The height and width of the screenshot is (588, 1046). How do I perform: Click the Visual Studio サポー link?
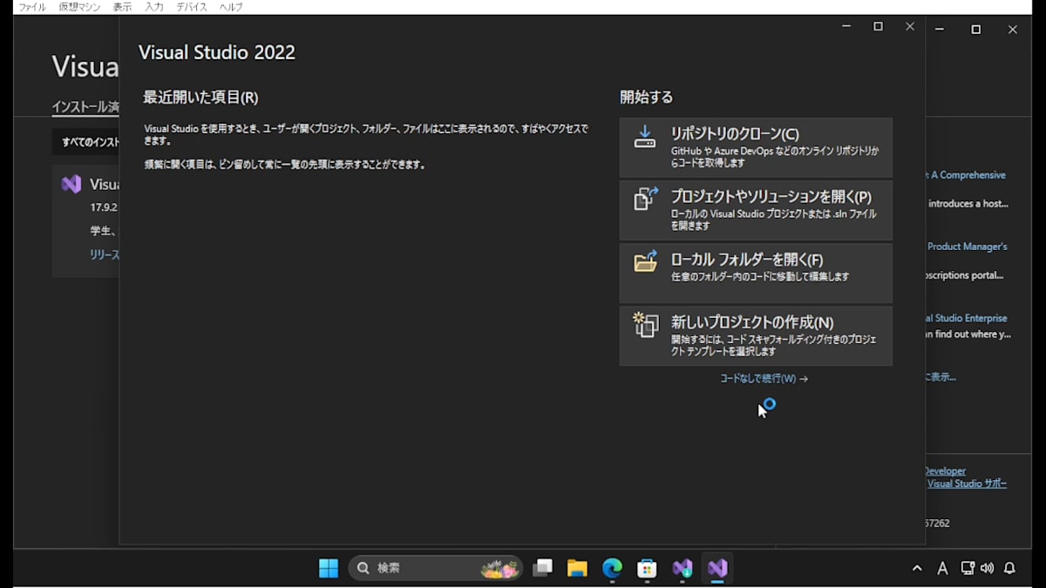point(967,483)
